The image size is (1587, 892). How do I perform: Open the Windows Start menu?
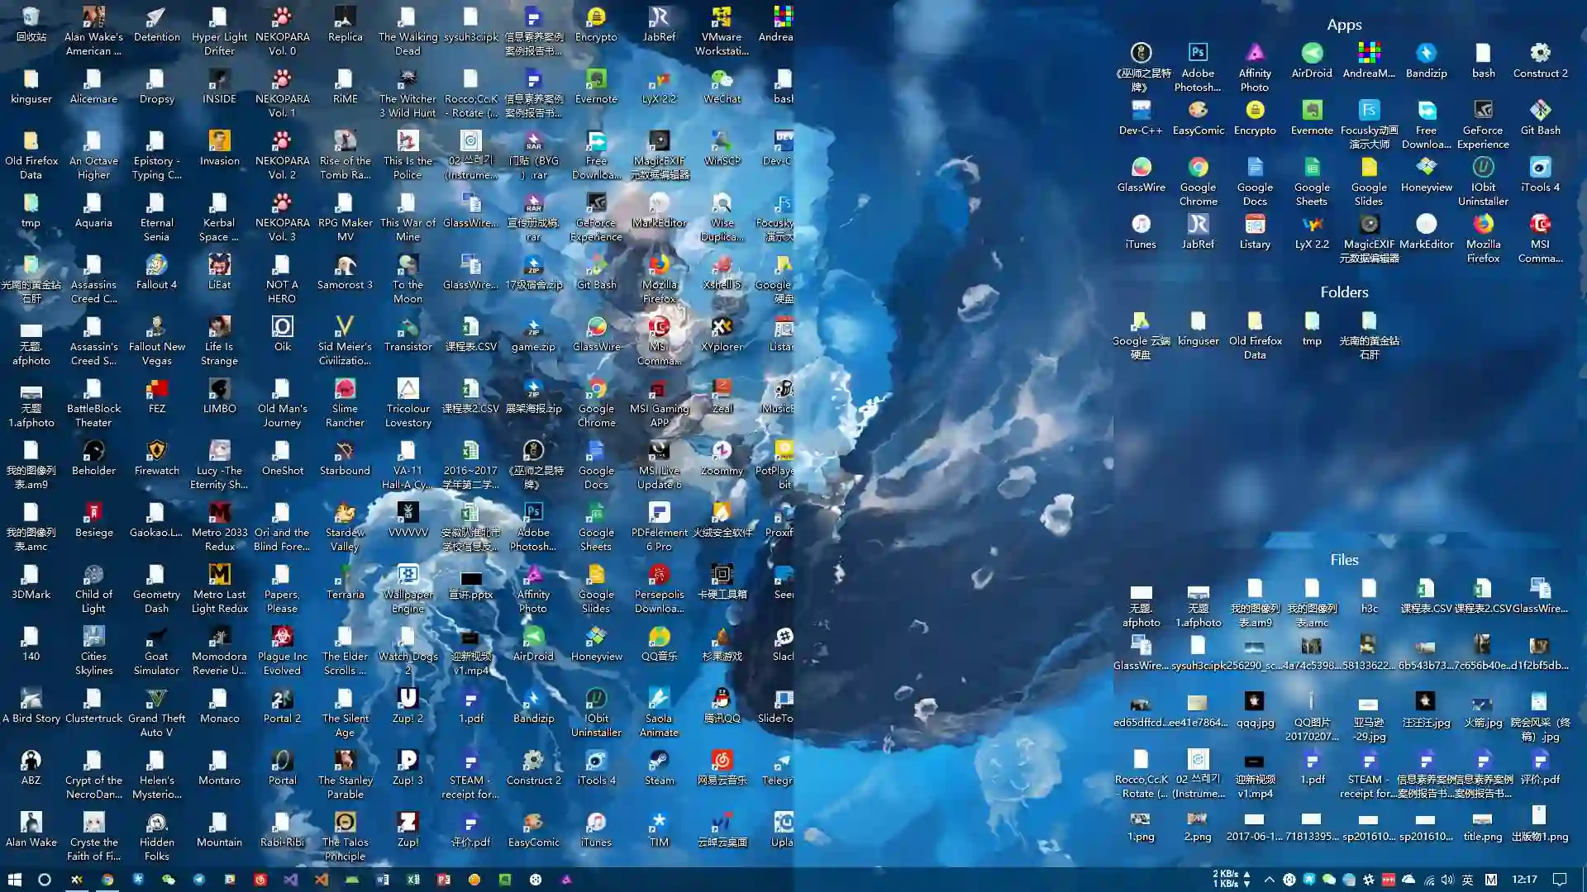coord(14,880)
